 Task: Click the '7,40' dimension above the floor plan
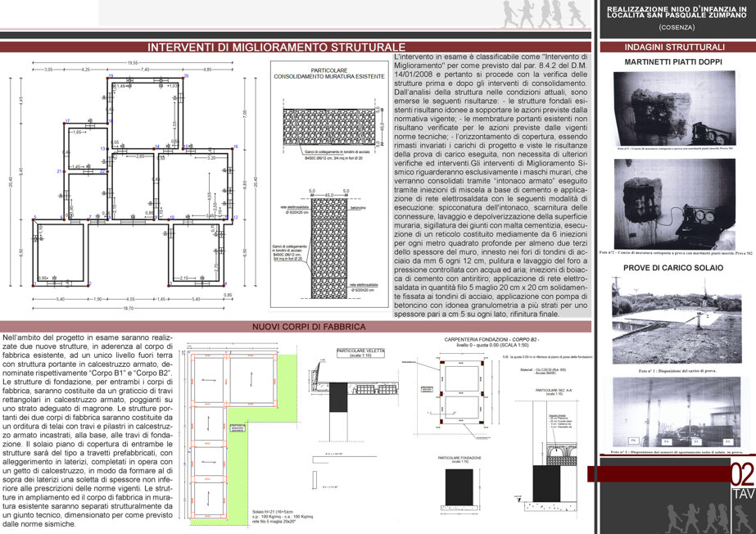click(x=145, y=70)
